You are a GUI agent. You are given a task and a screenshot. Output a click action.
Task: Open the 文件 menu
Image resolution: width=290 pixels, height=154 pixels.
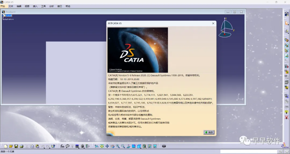tap(11, 6)
